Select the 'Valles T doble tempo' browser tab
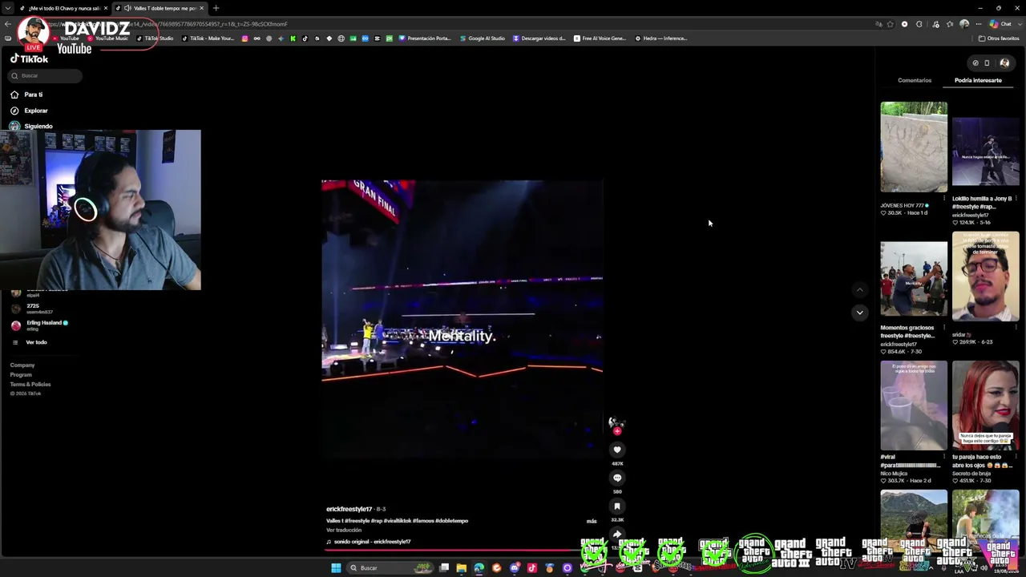The width and height of the screenshot is (1026, 577). click(160, 8)
